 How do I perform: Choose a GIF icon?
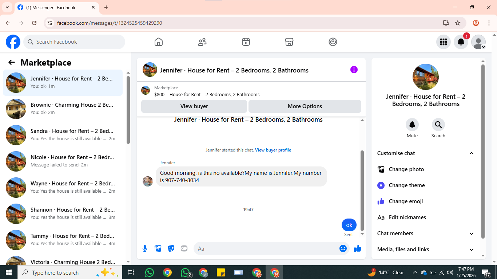pos(184,248)
